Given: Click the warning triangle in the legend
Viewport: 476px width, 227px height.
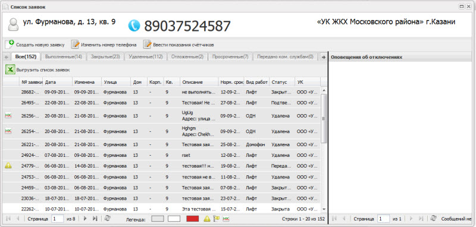Looking at the screenshot, I should click(206, 219).
